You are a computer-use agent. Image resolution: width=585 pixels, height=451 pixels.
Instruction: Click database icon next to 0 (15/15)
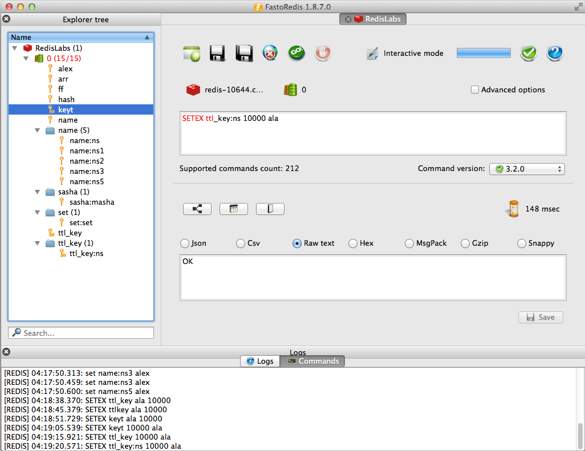(x=39, y=58)
